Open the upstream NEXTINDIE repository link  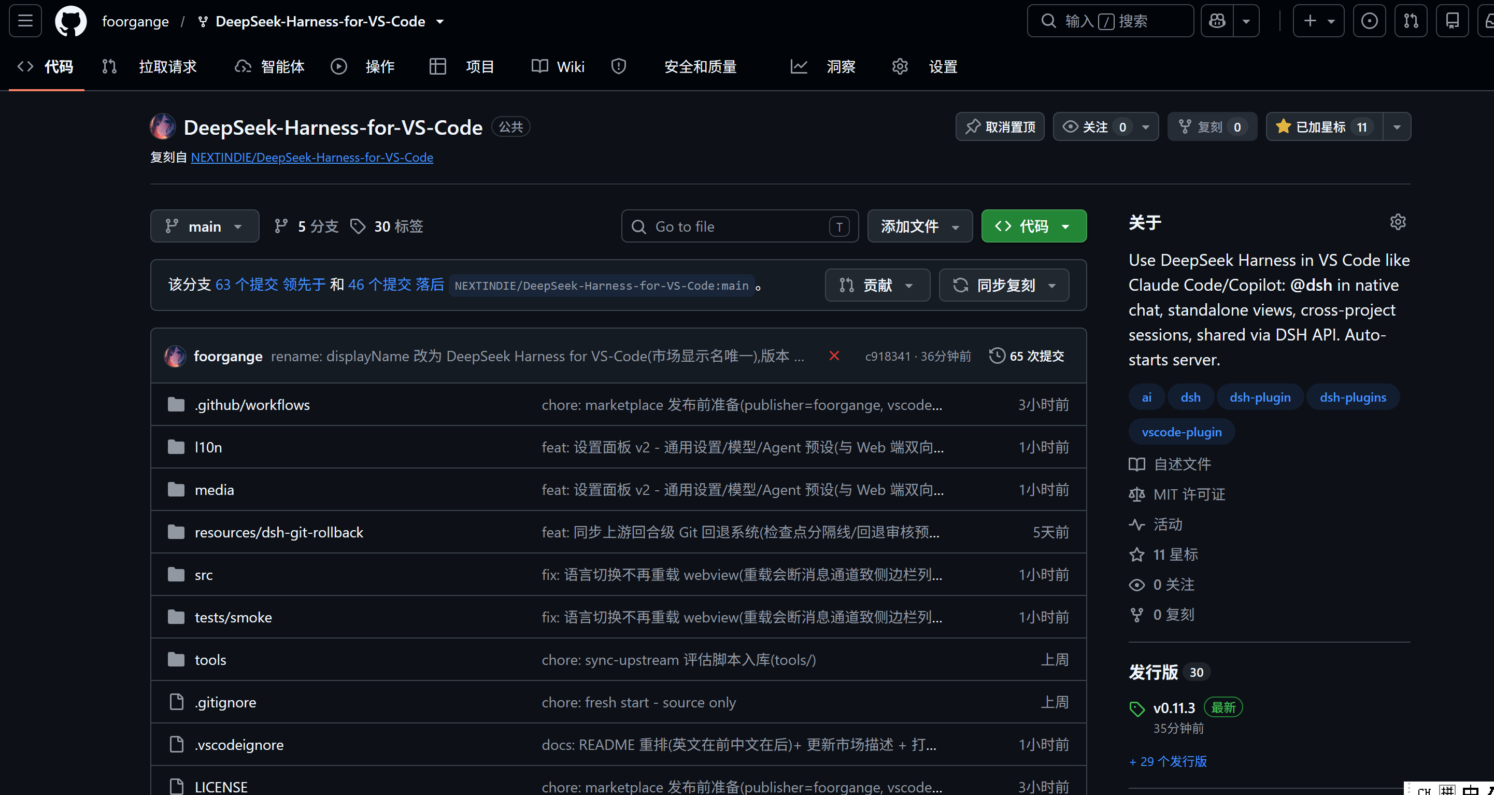click(312, 157)
